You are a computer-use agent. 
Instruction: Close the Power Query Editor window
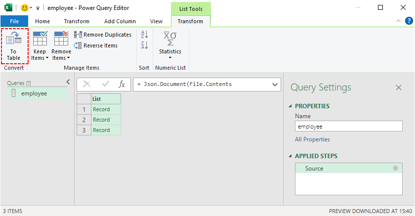pyautogui.click(x=403, y=7)
